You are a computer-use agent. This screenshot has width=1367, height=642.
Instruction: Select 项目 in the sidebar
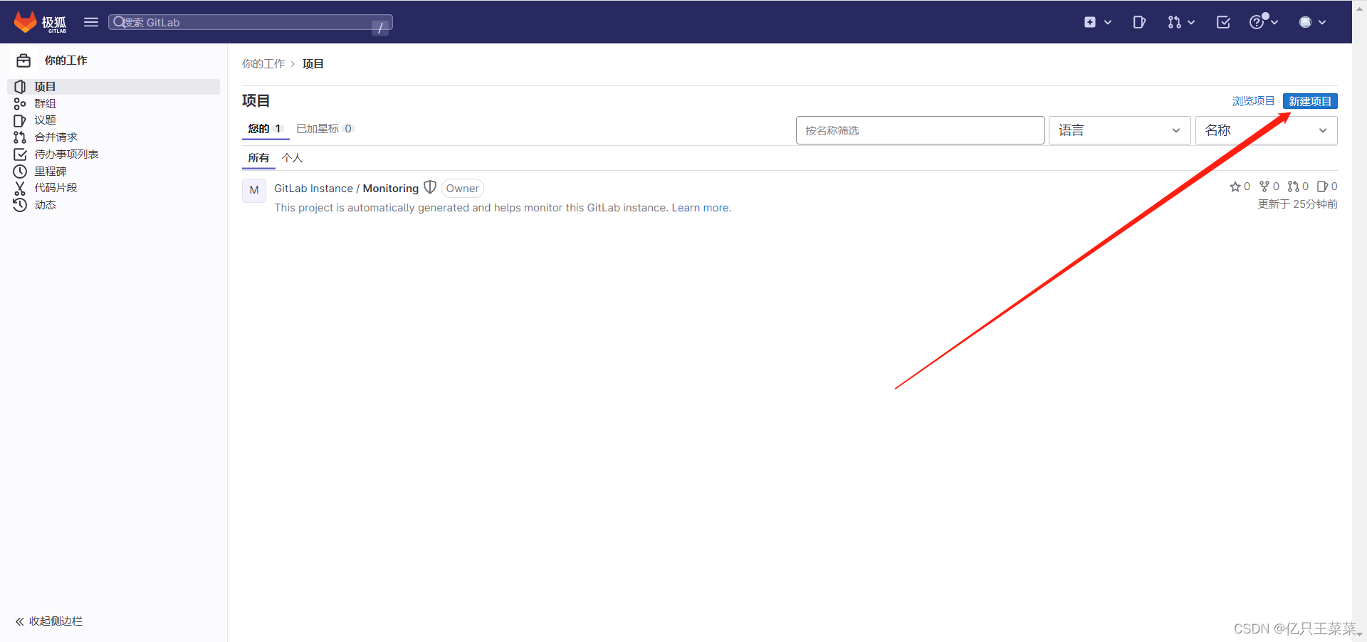click(x=114, y=87)
